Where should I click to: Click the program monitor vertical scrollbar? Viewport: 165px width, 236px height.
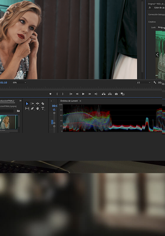click(x=142, y=37)
